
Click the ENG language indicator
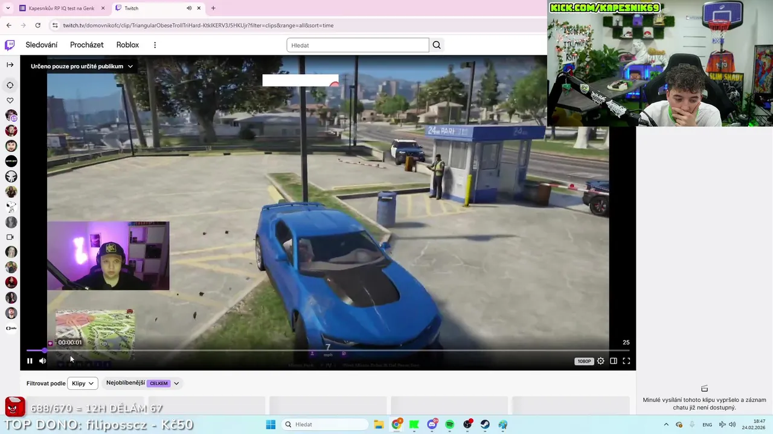click(707, 425)
